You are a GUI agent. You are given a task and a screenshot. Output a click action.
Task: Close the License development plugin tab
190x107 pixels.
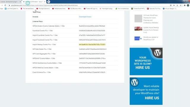pos(20,2)
